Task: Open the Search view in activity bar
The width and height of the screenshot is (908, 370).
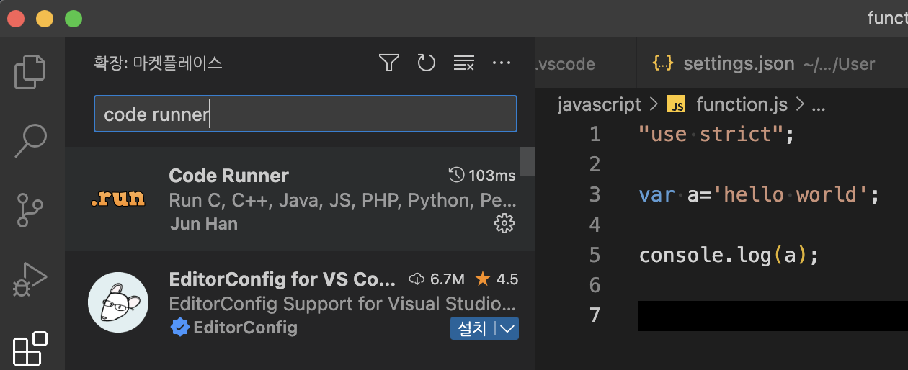Action: 30,141
